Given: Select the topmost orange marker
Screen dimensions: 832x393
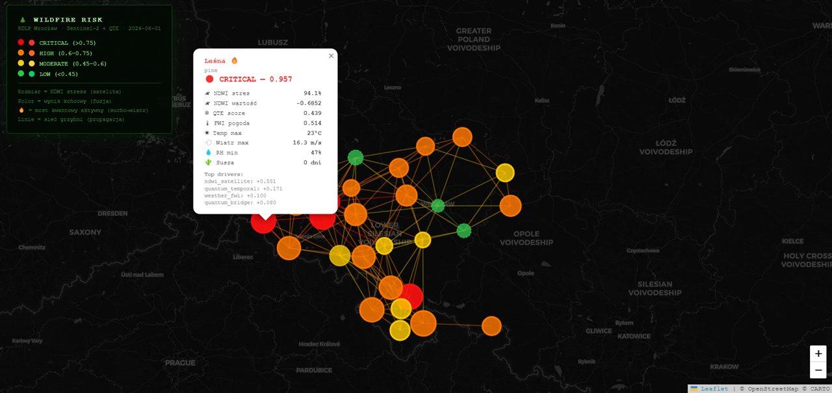Looking at the screenshot, I should (462, 137).
